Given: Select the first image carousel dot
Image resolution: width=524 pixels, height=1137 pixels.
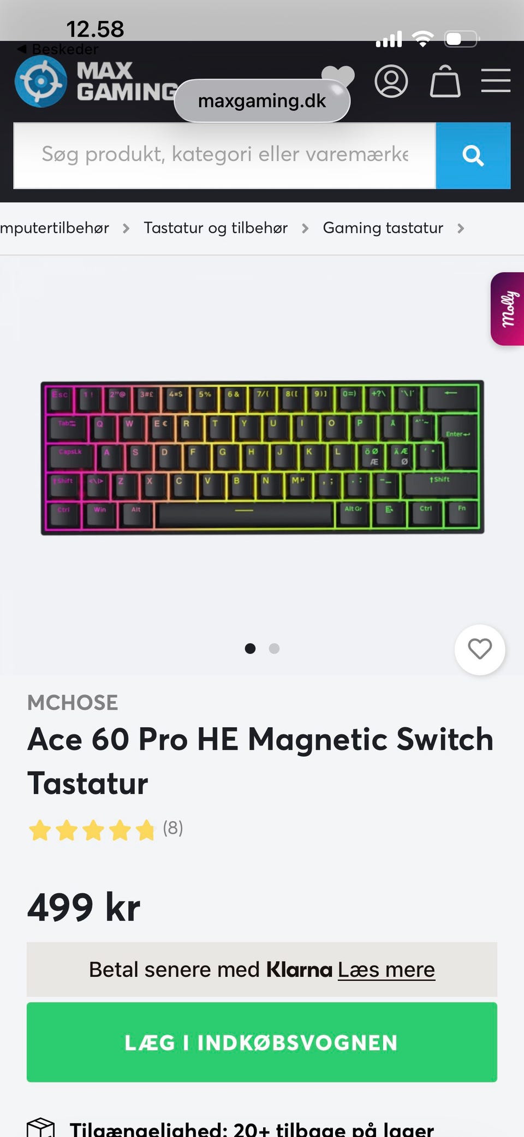Looking at the screenshot, I should [250, 649].
